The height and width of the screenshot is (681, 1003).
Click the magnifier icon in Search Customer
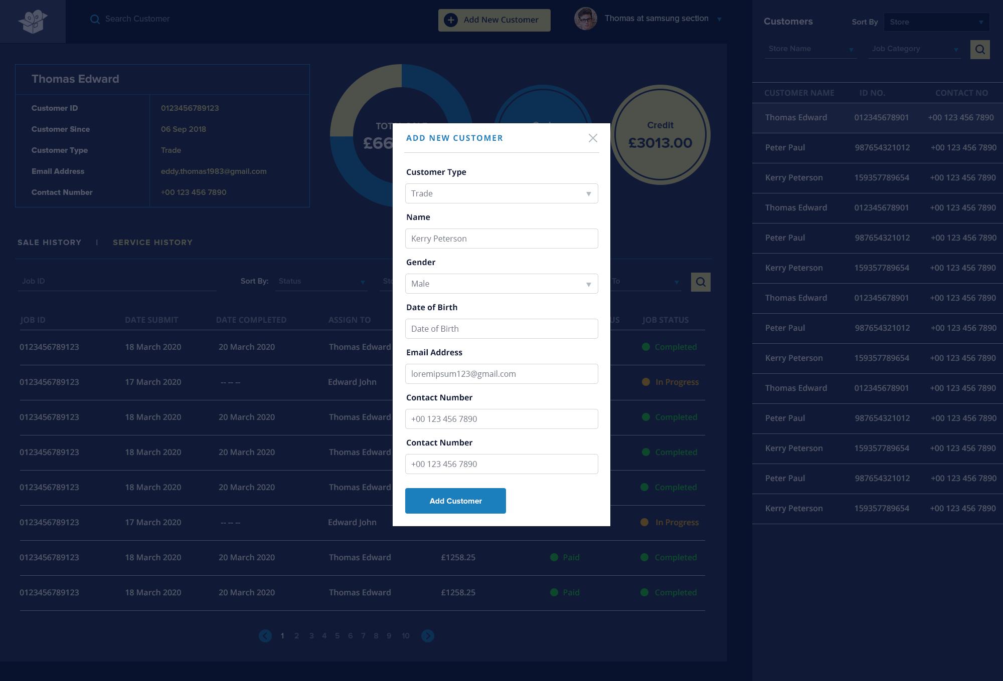[x=95, y=19]
